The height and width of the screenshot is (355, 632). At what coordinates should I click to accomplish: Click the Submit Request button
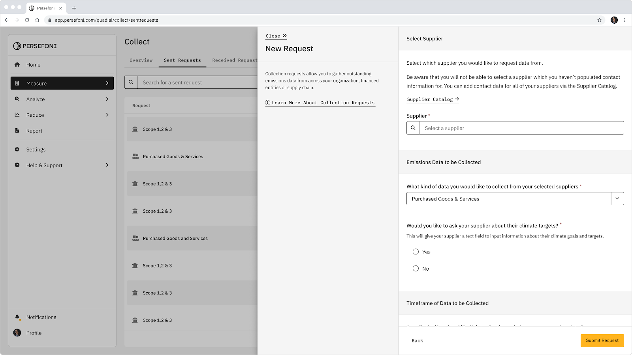tap(602, 340)
